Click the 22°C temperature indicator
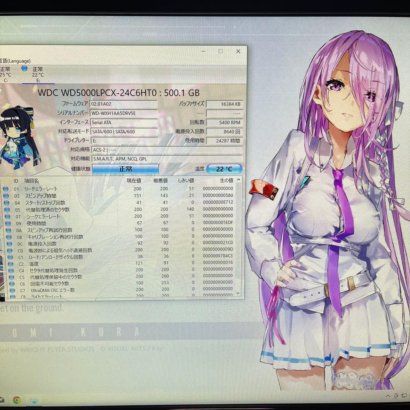Viewport: 410px width, 410px height. 225,168
